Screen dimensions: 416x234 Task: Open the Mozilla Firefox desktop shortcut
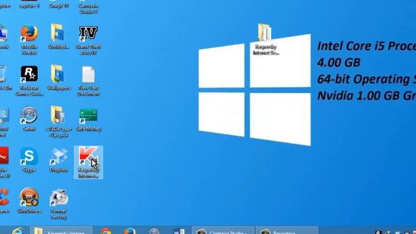pyautogui.click(x=29, y=40)
